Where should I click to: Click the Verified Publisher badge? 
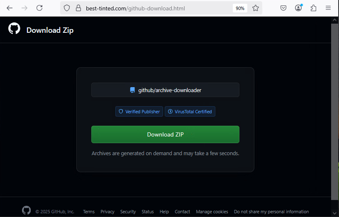pyautogui.click(x=139, y=112)
